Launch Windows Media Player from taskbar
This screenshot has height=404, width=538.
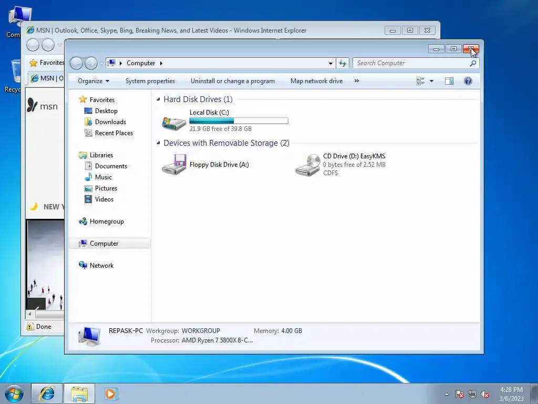pos(111,393)
